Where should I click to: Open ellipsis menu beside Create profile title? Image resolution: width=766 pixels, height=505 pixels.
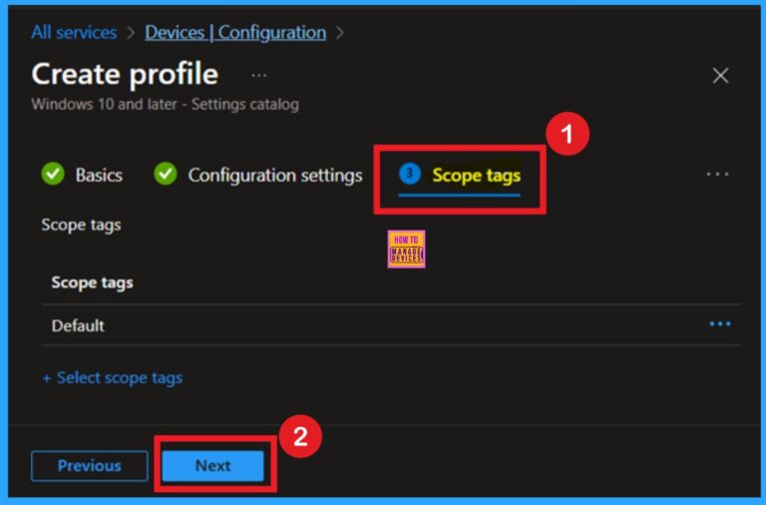tap(259, 75)
